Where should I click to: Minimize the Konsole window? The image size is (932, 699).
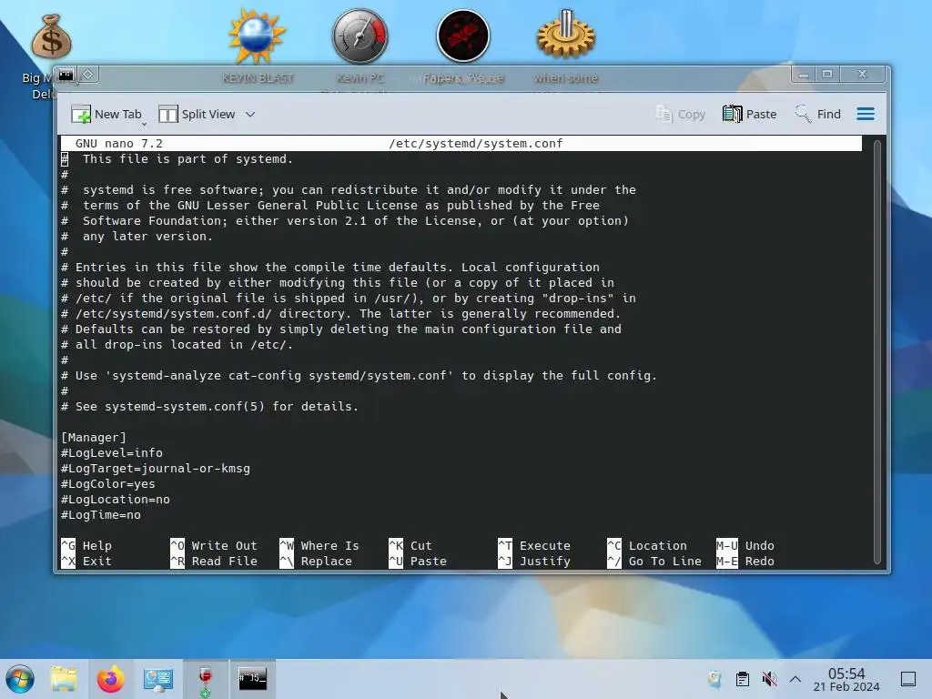point(803,75)
